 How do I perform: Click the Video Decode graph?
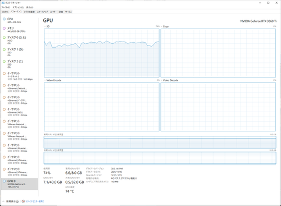[x=218, y=107]
